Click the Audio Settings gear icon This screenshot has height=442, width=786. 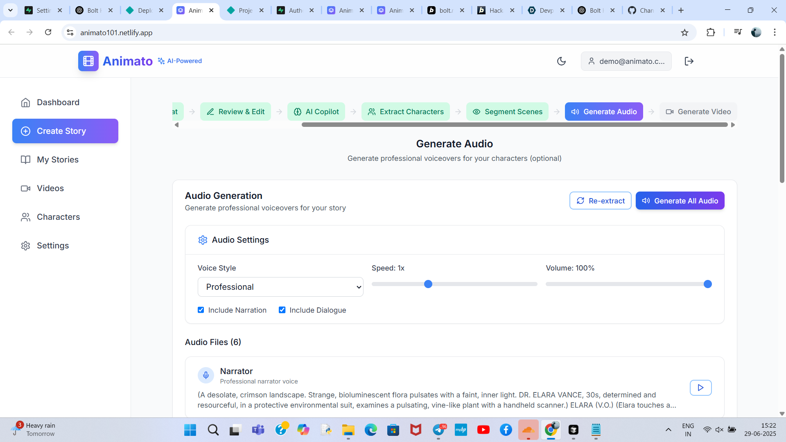point(203,240)
